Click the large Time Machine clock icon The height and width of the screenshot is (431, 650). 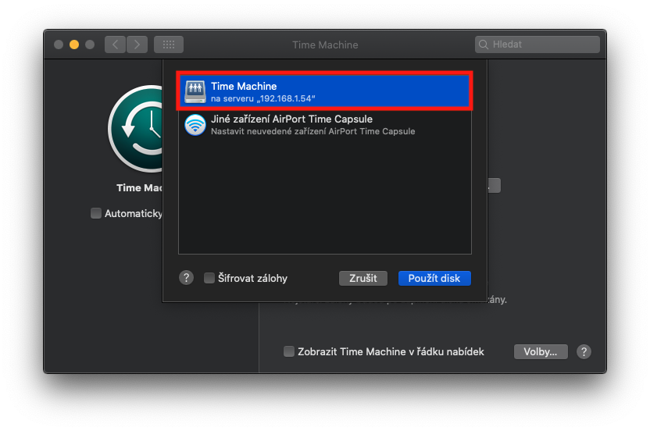pyautogui.click(x=137, y=130)
